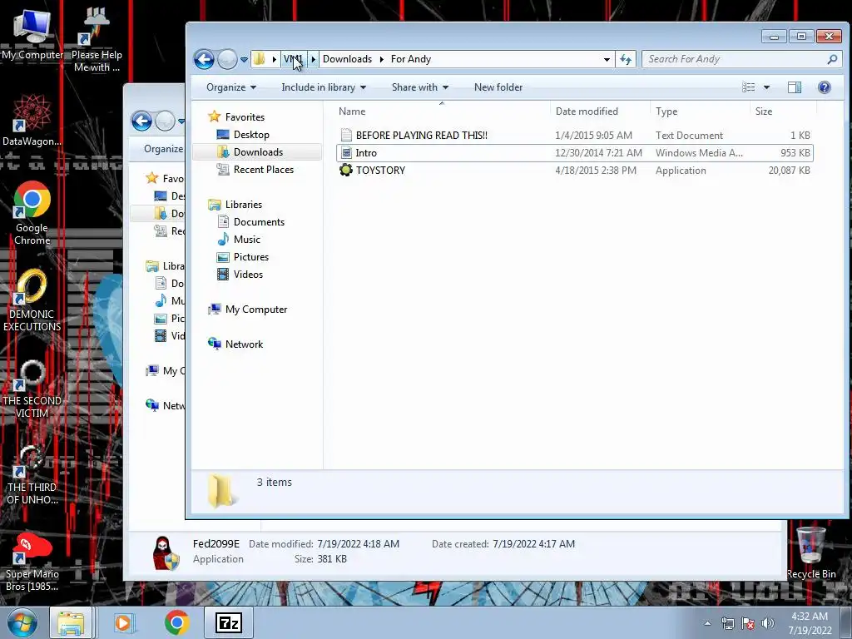The image size is (852, 639).
Task: Open Windows Media Player from taskbar
Action: coord(124,622)
